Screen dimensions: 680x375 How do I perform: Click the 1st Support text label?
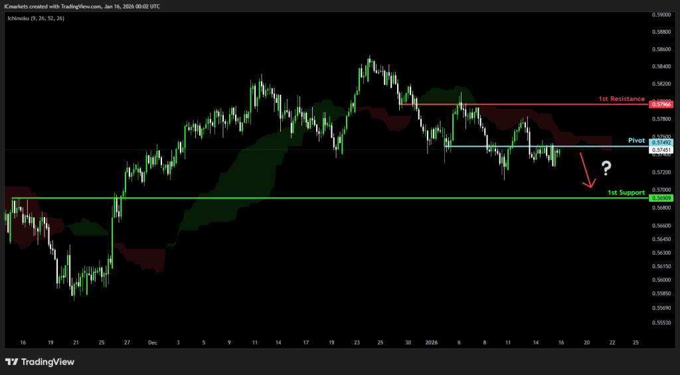coord(626,192)
